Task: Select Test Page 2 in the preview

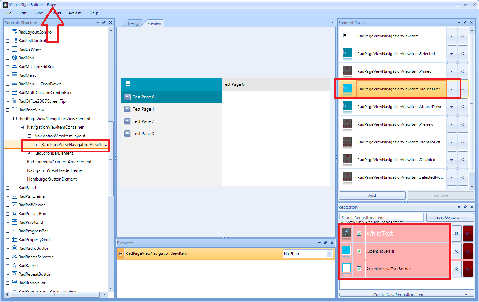Action: click(x=172, y=121)
